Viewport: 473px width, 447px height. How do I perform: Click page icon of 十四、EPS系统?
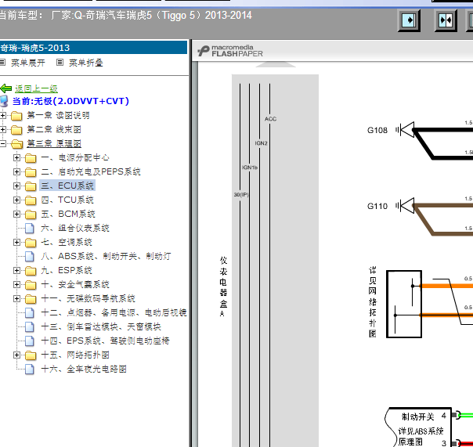pos(30,341)
